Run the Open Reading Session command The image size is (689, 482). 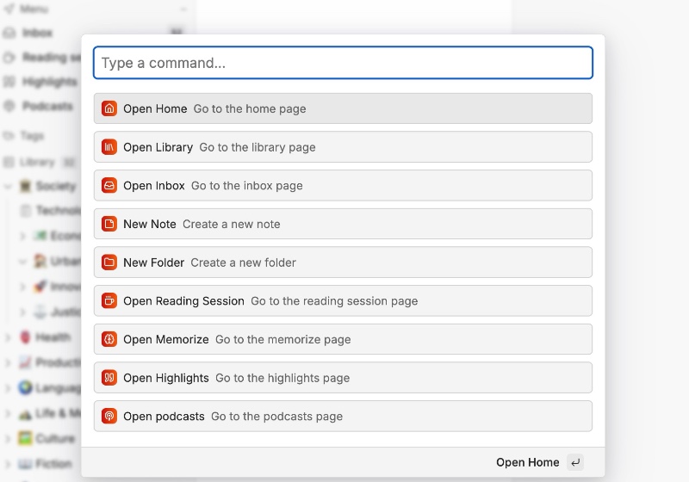click(343, 300)
